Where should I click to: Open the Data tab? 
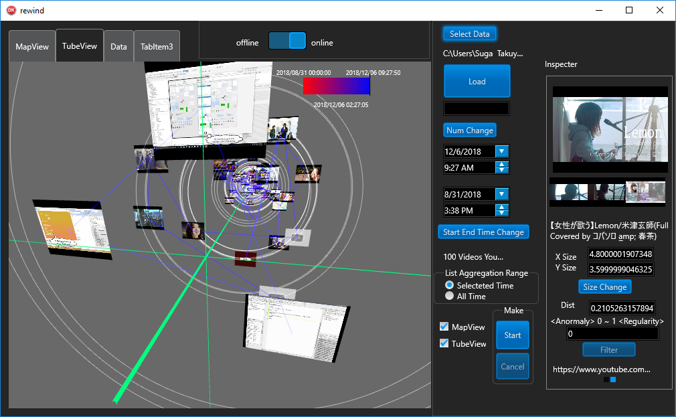[118, 47]
